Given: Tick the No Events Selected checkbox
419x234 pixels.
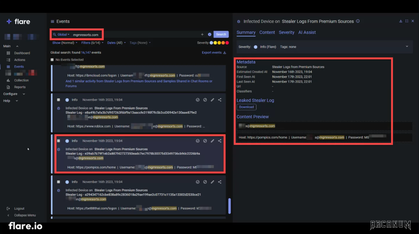Looking at the screenshot, I should click(x=52, y=60).
